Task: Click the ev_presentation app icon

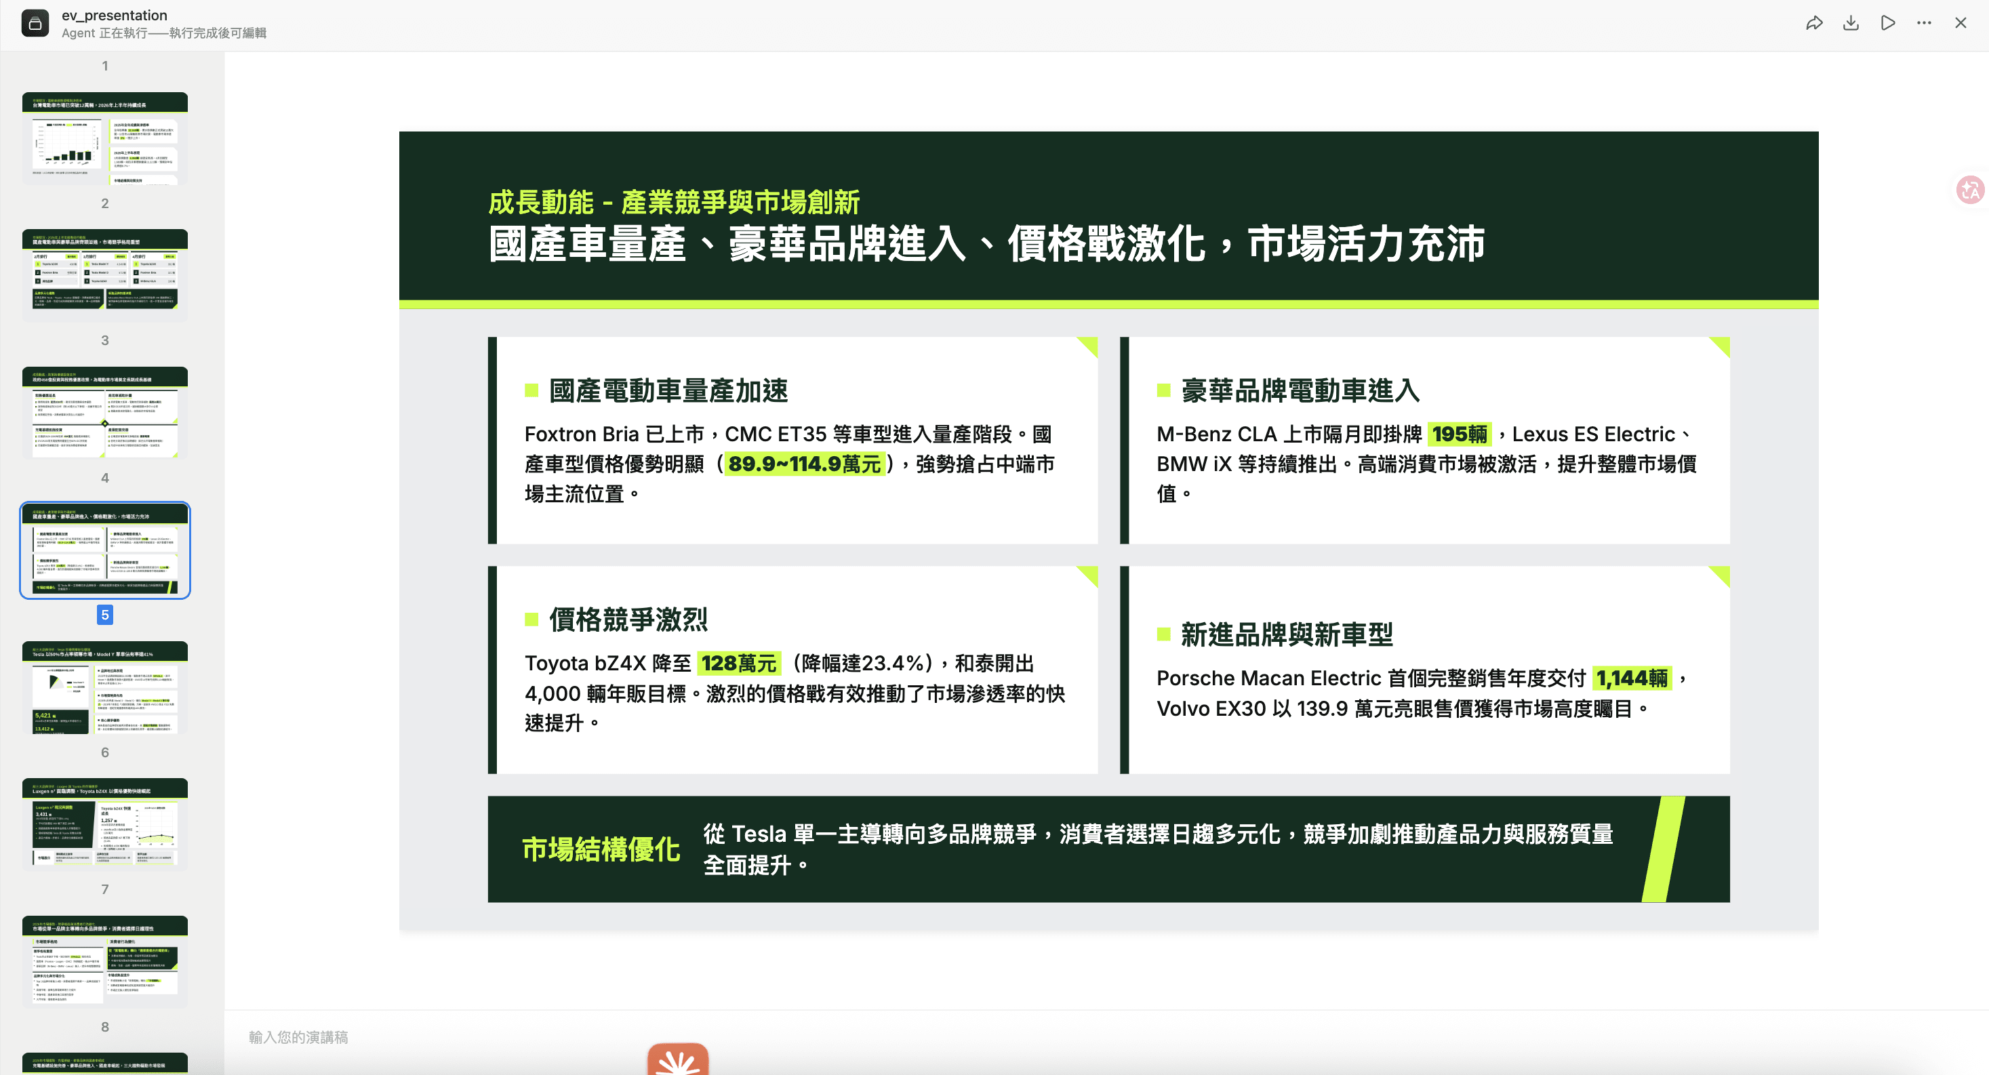Action: tap(35, 23)
